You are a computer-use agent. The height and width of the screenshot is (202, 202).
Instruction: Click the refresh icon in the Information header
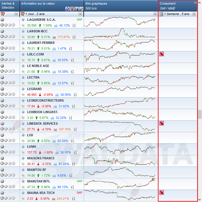pyautogui.click(x=67, y=9)
